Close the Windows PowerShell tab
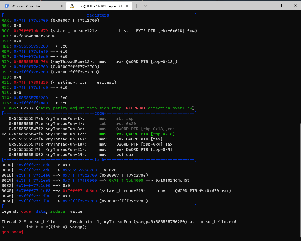Image resolution: width=301 pixels, height=241 pixels. click(x=62, y=6)
